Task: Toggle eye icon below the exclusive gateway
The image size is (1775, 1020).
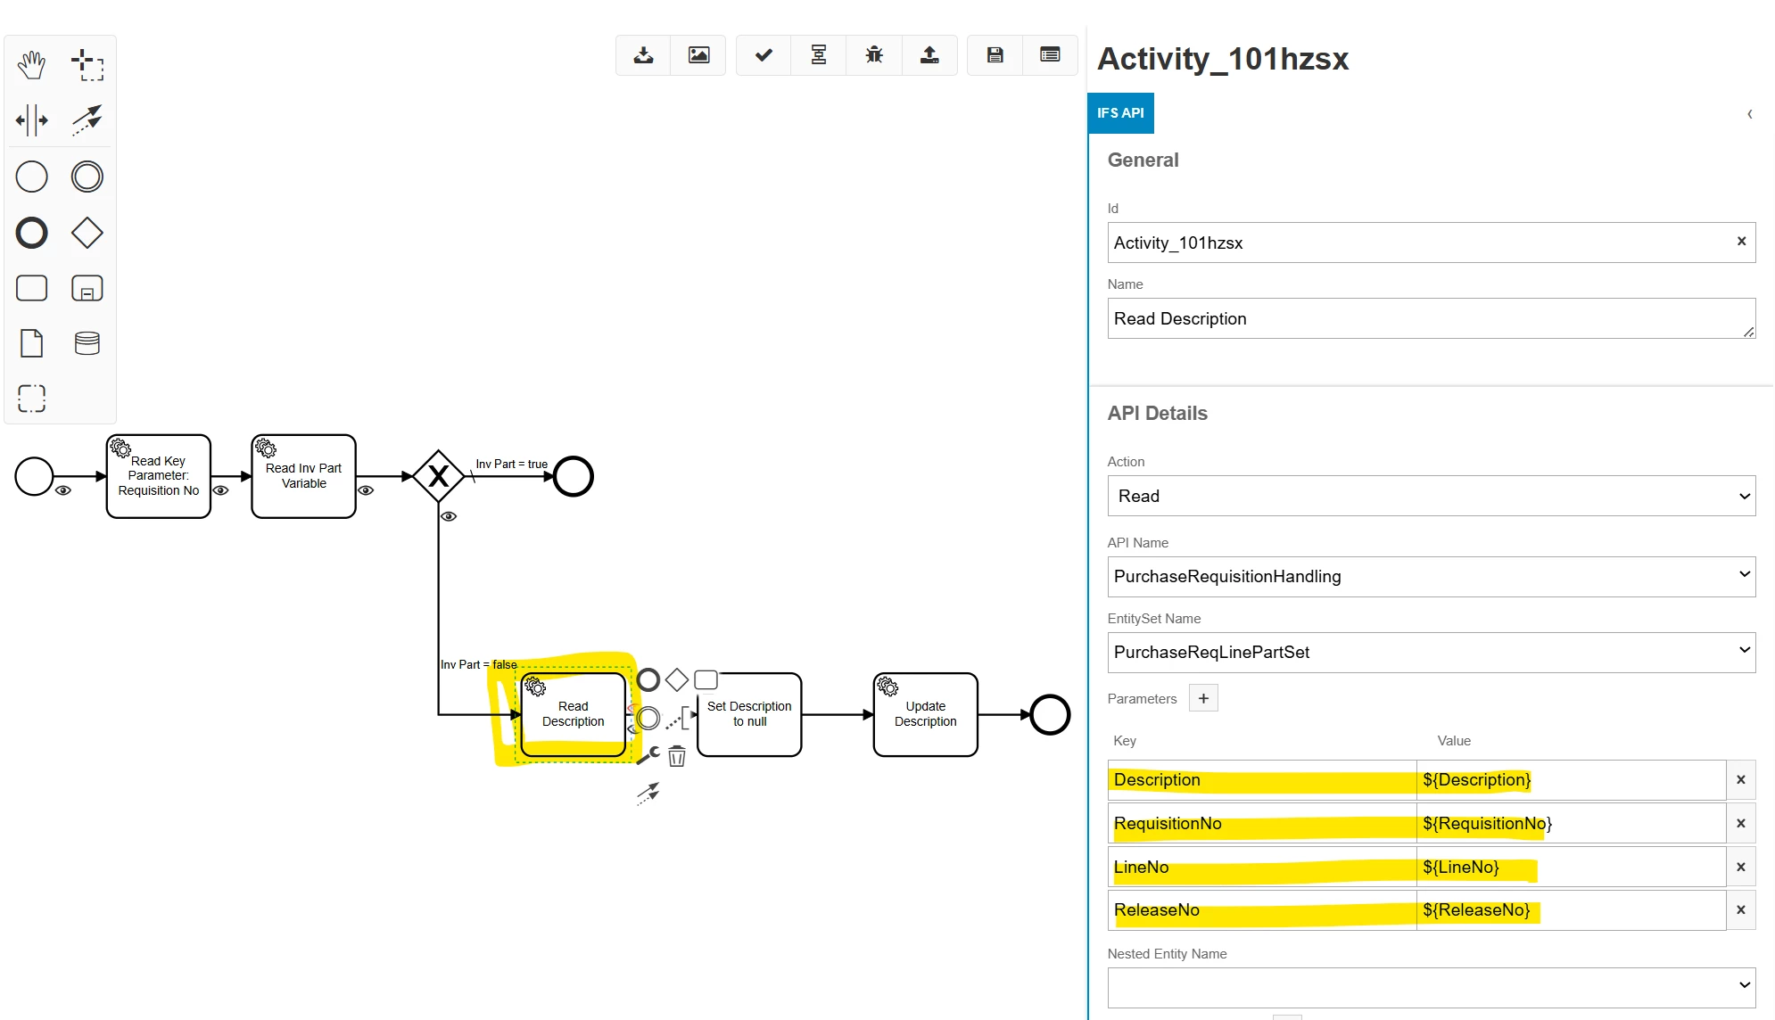Action: coord(449,516)
